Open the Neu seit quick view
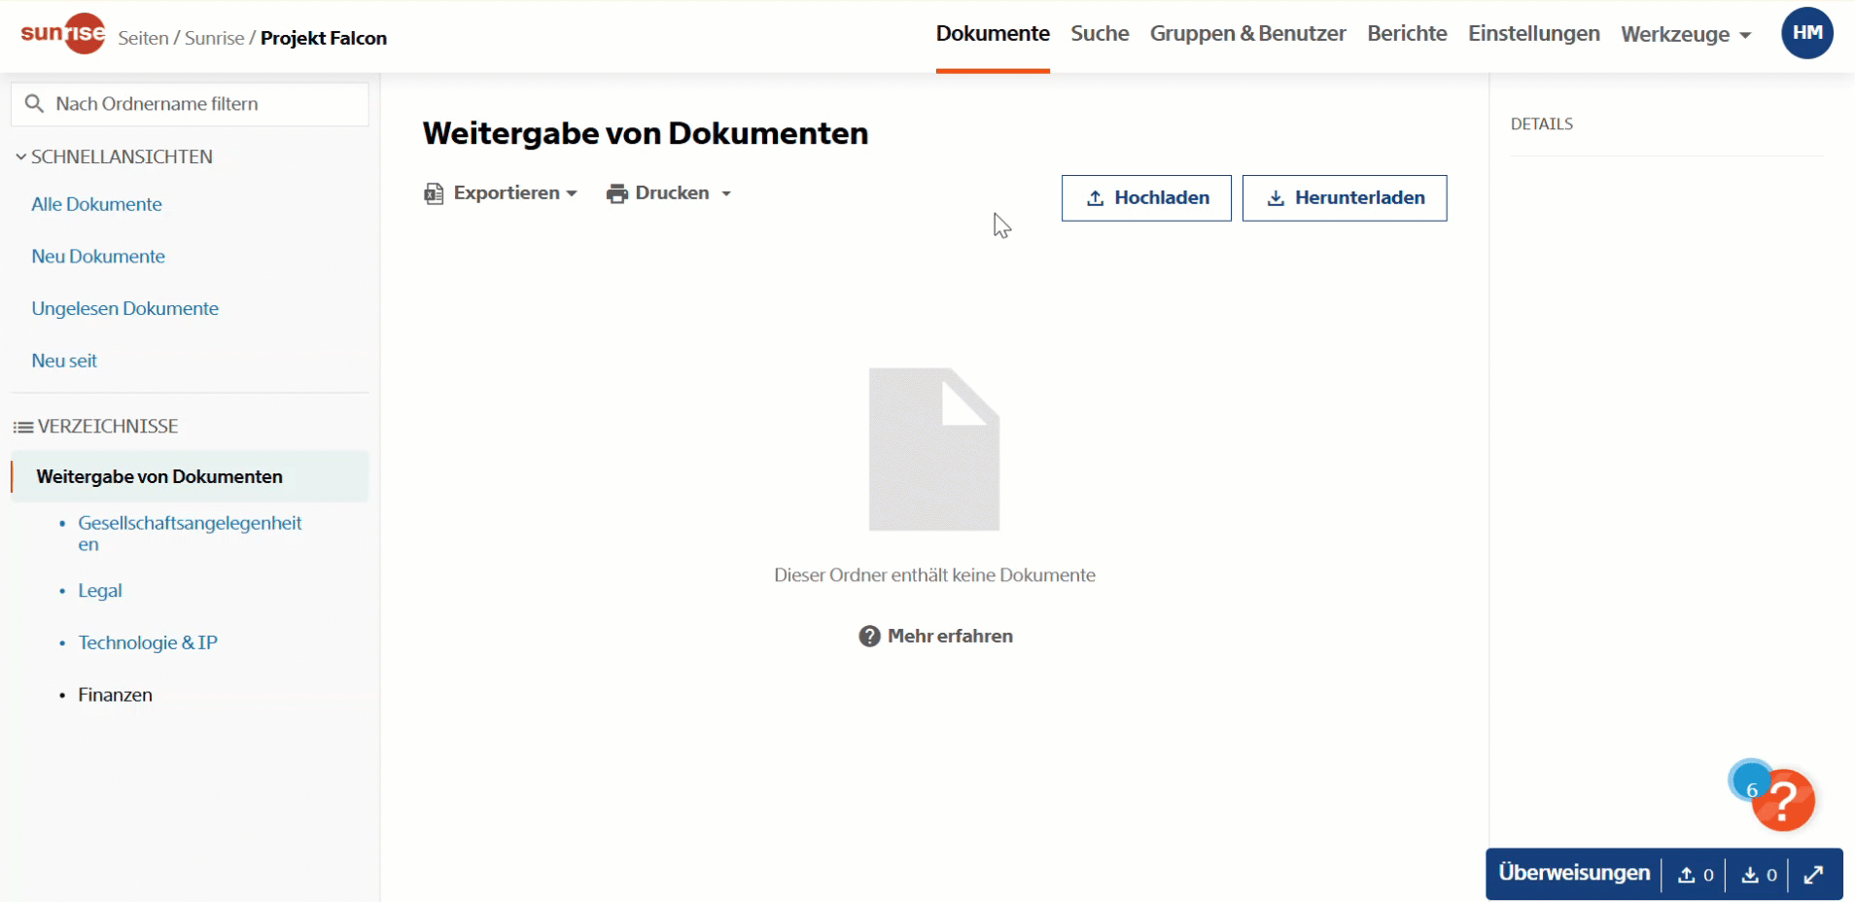The width and height of the screenshot is (1855, 902). coord(64,361)
